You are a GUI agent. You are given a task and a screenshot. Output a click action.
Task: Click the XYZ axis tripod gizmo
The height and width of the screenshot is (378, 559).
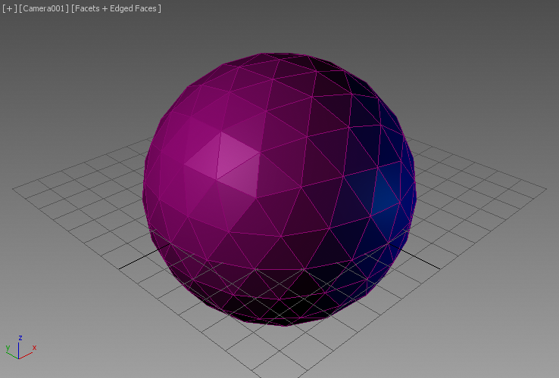click(20, 347)
